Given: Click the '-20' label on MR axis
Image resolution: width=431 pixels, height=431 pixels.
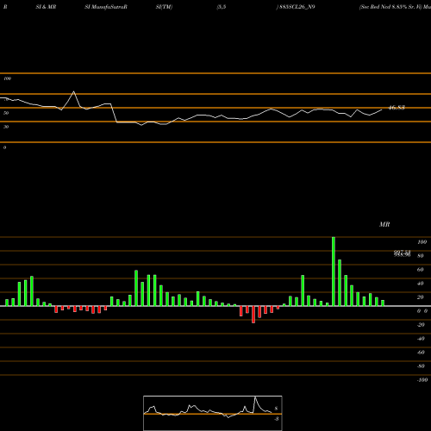Looking at the screenshot, I should (x=421, y=325).
